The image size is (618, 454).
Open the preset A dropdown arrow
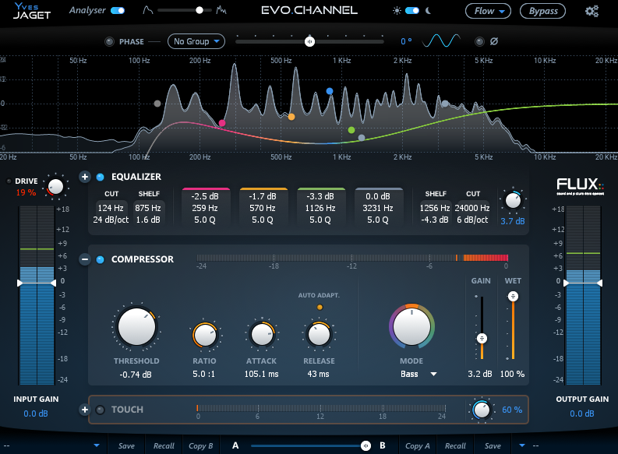(x=97, y=445)
